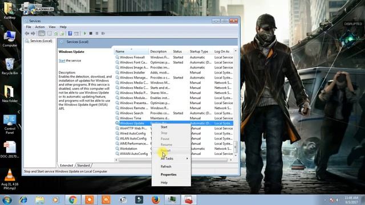This screenshot has width=365, height=205.
Task: Click the gear icon beside Workstation service
Action: (117, 149)
